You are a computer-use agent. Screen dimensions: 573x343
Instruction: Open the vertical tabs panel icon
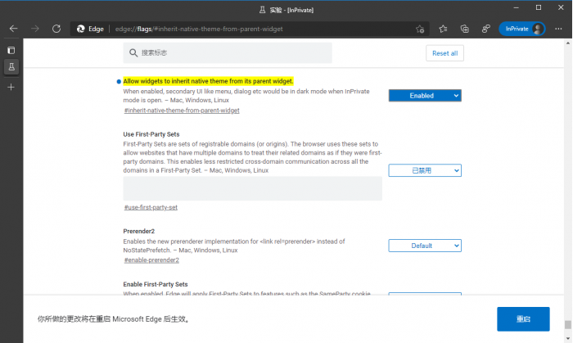pos(11,50)
